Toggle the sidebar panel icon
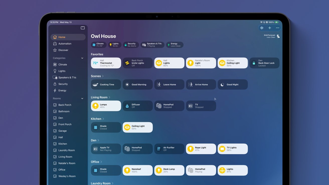329x185 pixels. pos(83,28)
